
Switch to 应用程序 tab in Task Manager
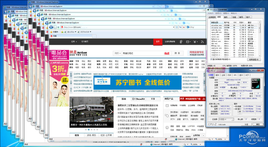[x=212, y=17]
